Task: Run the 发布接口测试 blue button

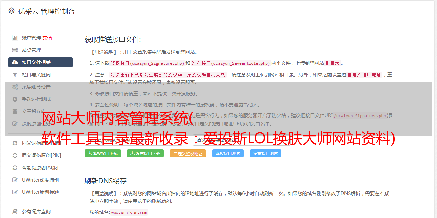Action: click(x=266, y=153)
